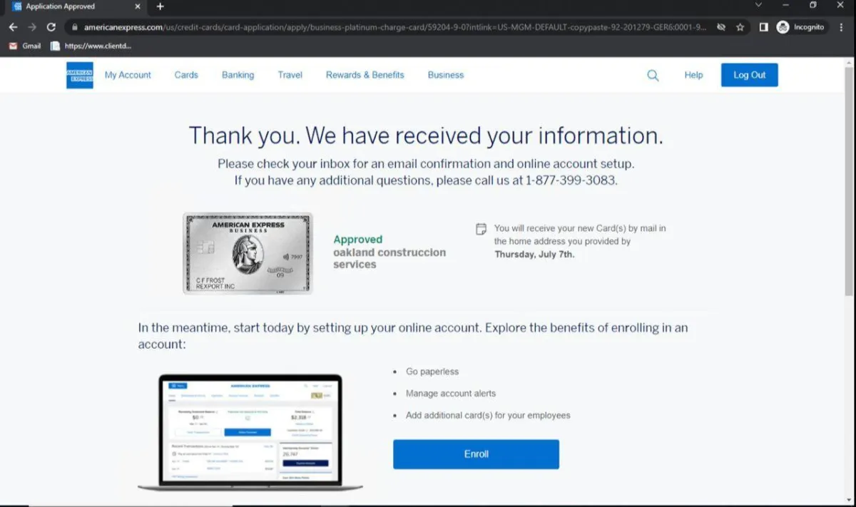Image resolution: width=856 pixels, height=507 pixels.
Task: Toggle the browser side panel icon
Action: (763, 27)
